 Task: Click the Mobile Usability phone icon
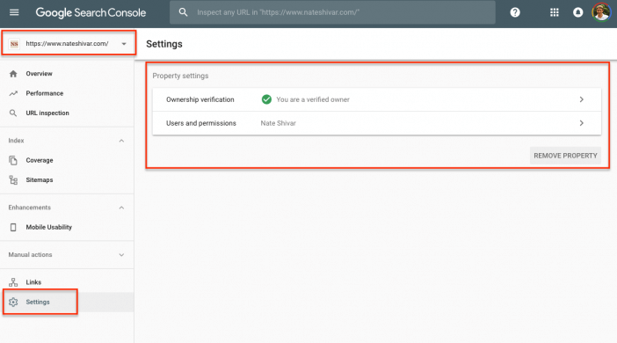click(13, 227)
